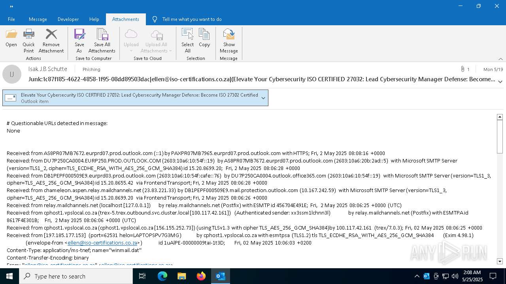506x284 pixels.
Task: Click sender name Isak J.B Schutte
Action: pos(48,69)
